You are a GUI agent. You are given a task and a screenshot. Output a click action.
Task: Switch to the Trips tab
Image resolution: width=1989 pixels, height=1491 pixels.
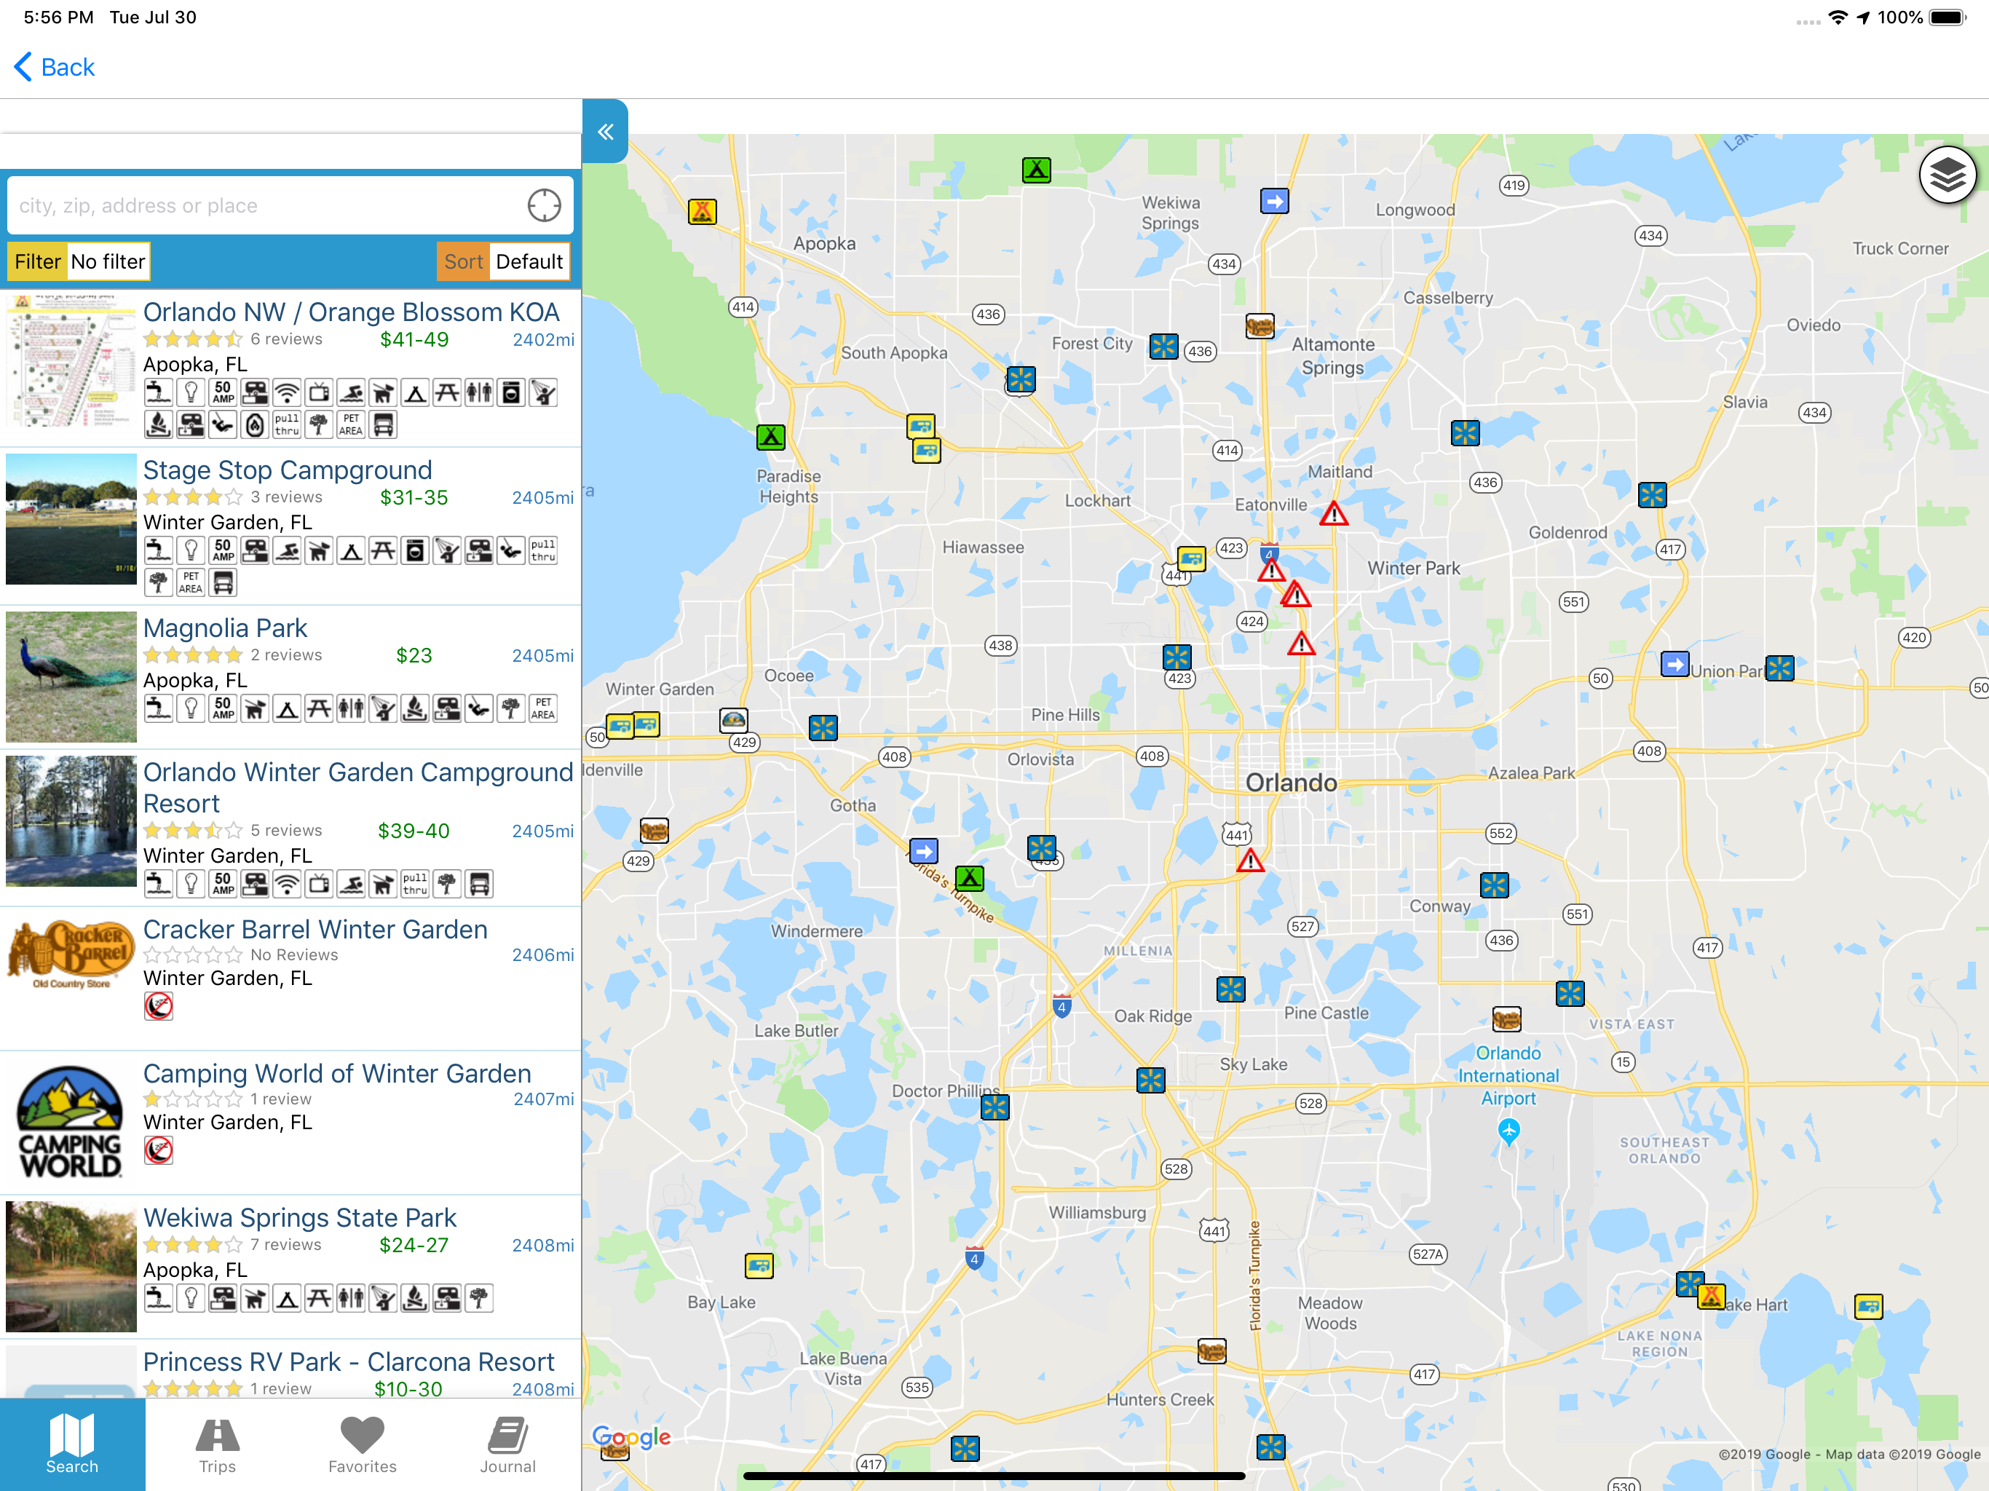[x=218, y=1444]
